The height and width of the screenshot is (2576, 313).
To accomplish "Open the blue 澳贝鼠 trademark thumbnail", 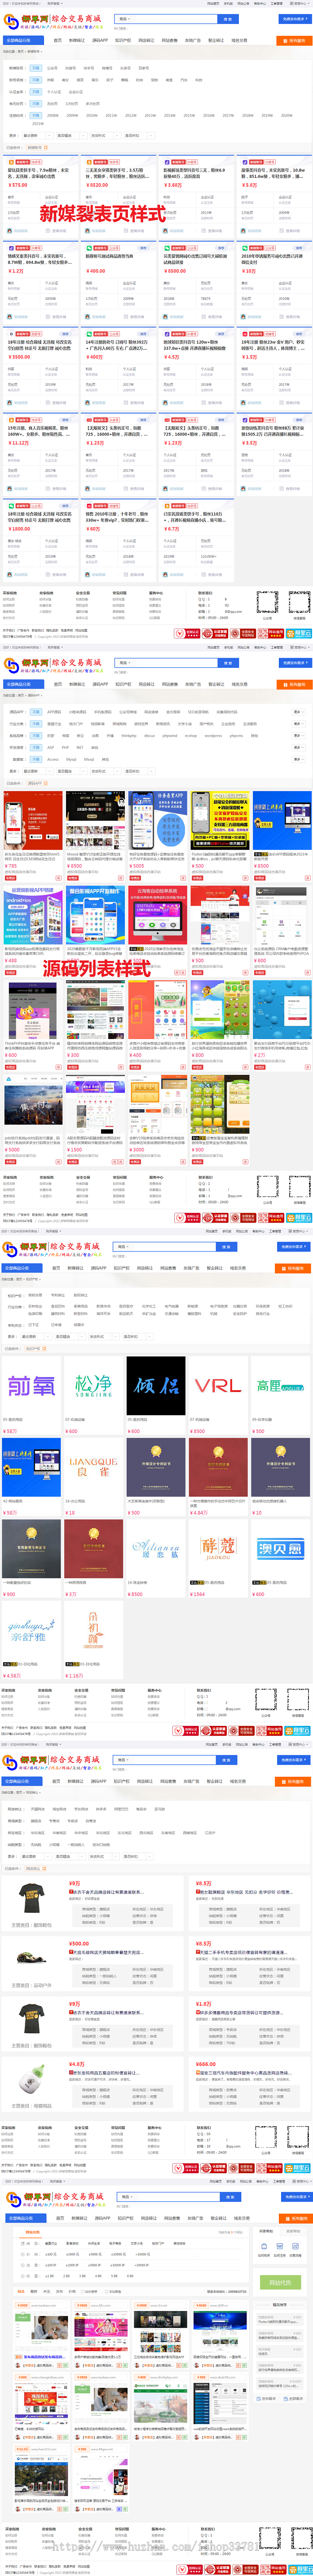I will [280, 1549].
